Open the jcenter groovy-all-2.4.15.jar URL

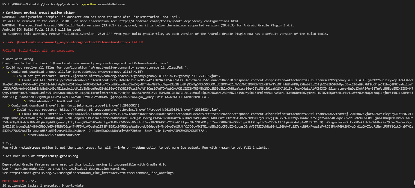pos(140,76)
